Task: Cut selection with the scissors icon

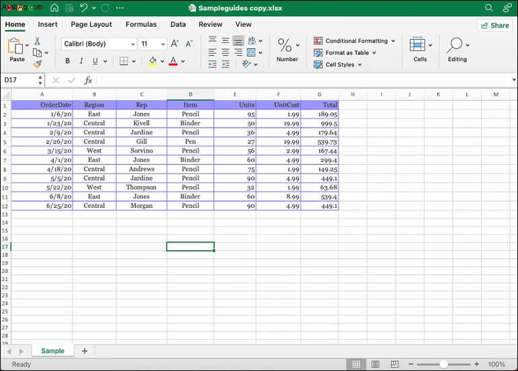Action: click(38, 41)
